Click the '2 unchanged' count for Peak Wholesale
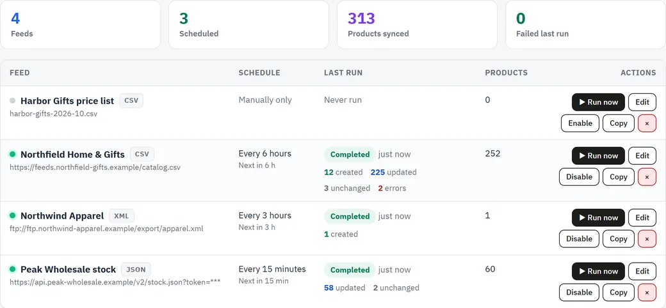This screenshot has width=666, height=308. [396, 288]
